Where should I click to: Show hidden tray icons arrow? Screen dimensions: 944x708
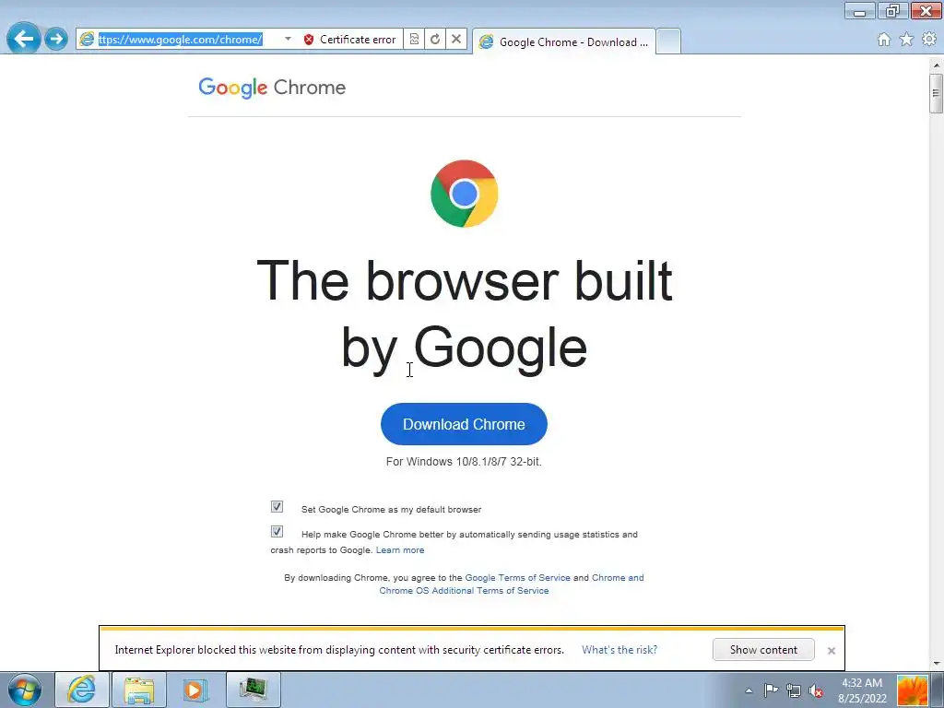click(x=749, y=690)
